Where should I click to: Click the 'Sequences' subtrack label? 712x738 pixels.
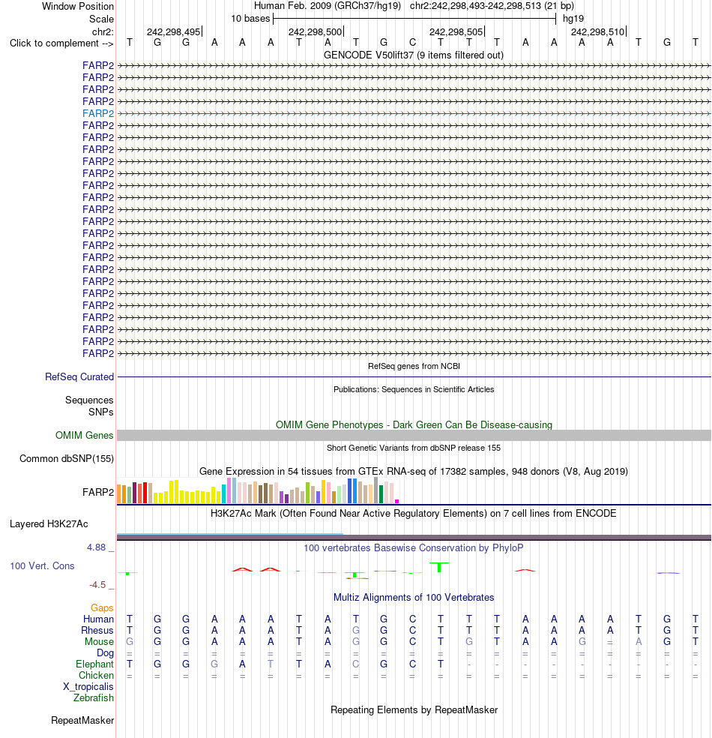[89, 400]
